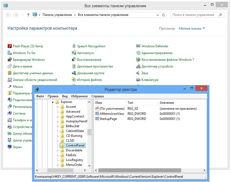Click Дисковые пространства icon

74,66
